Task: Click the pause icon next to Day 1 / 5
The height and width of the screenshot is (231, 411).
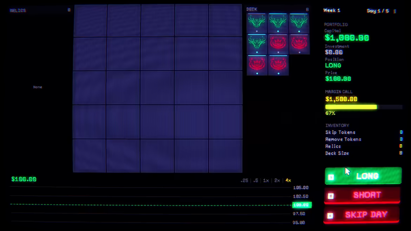Action: point(395,11)
